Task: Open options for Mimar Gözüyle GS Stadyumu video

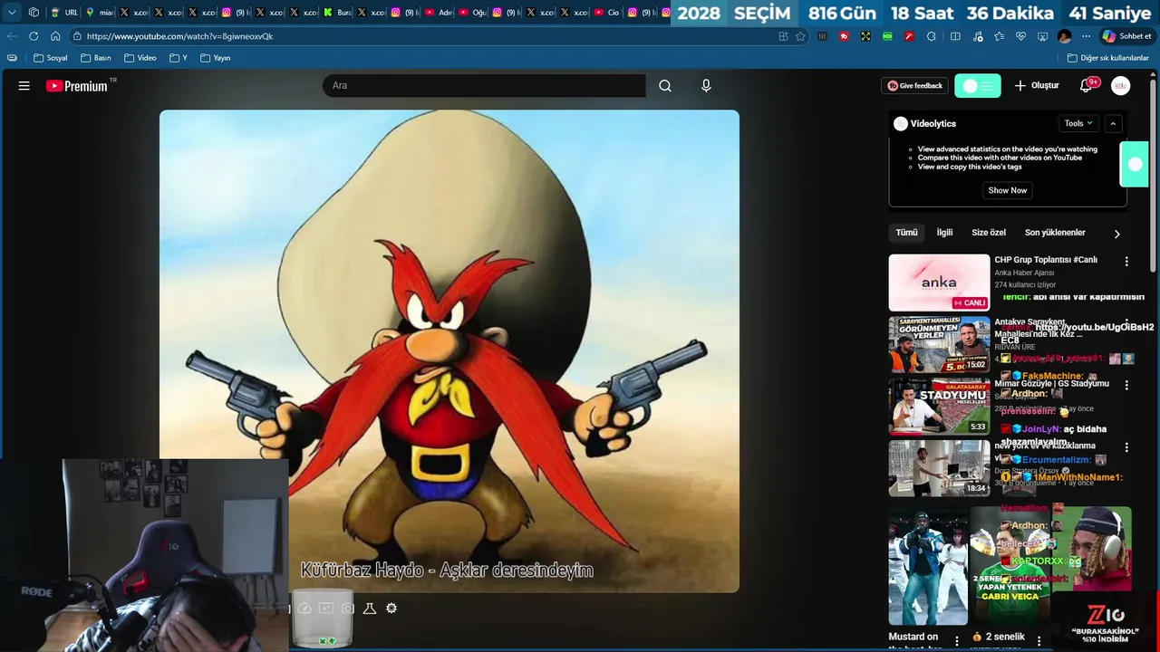Action: coord(1126,385)
